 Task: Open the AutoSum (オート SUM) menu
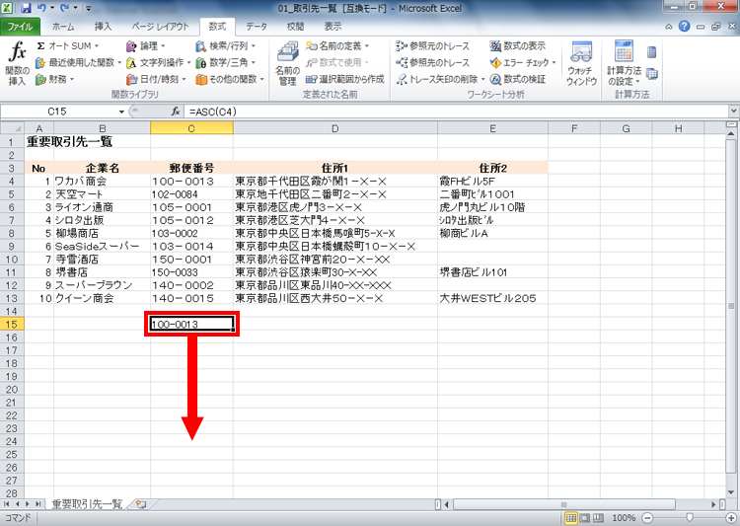68,45
